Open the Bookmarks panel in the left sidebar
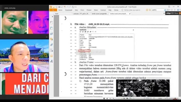The height and width of the screenshot is (102, 181). (x=51, y=23)
